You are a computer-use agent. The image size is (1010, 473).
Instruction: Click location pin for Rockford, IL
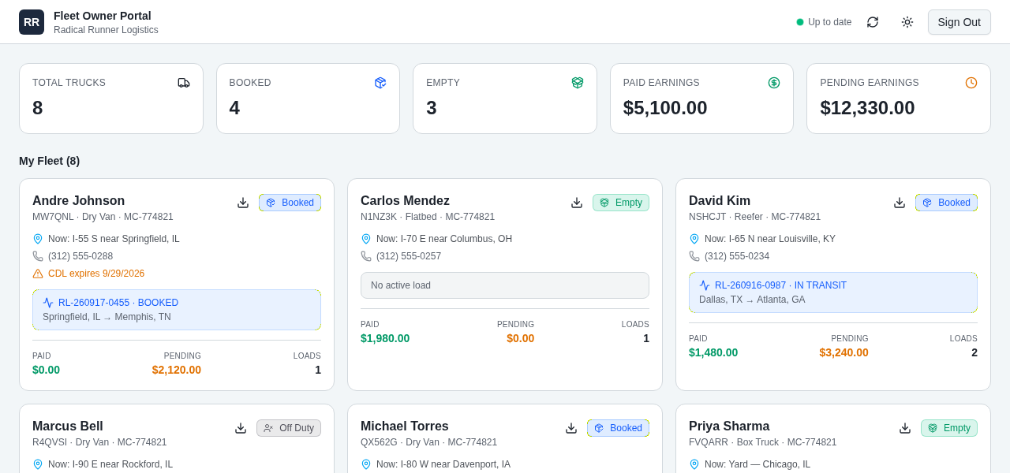pos(38,464)
